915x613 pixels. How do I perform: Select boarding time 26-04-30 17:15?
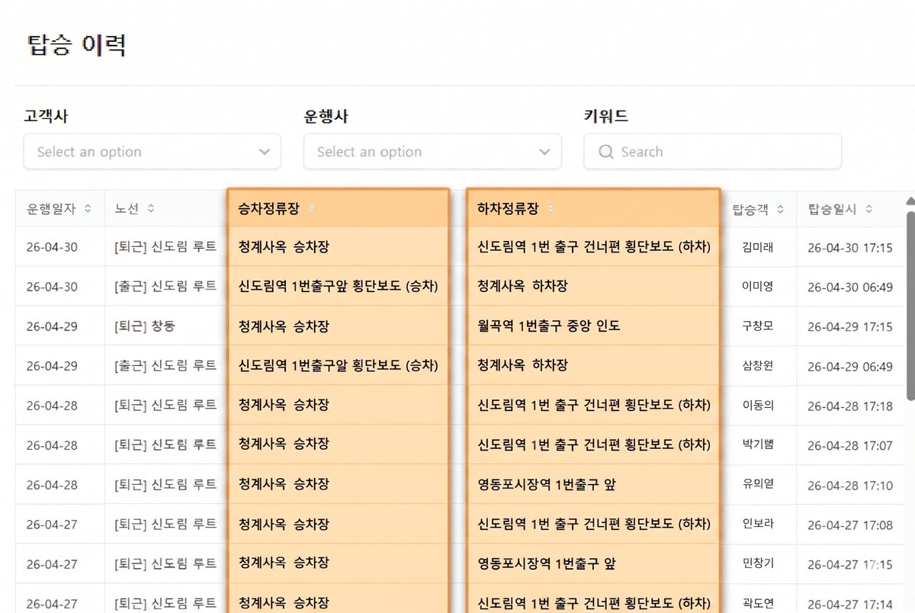coord(849,248)
